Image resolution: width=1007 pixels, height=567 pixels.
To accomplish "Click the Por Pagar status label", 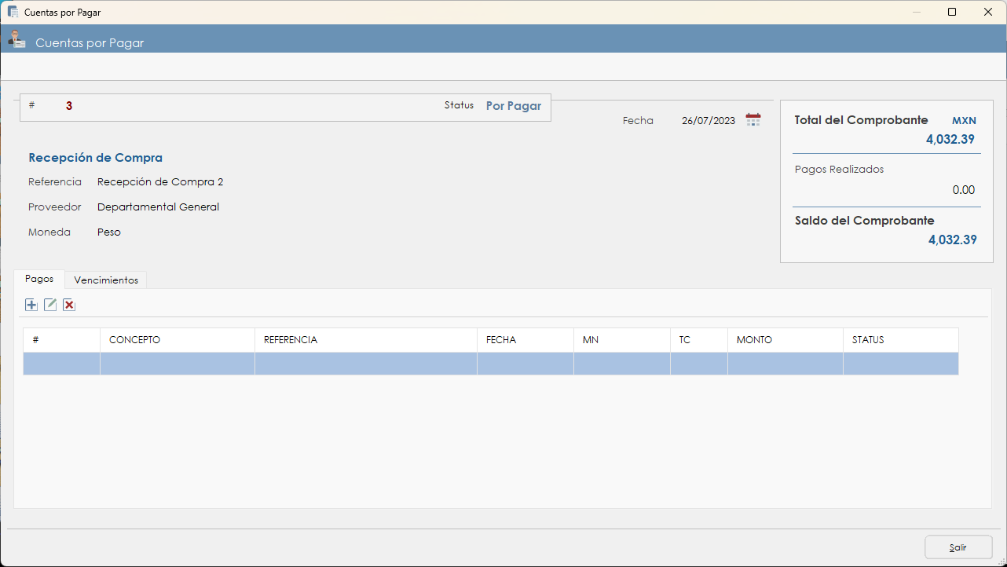I will click(x=514, y=106).
